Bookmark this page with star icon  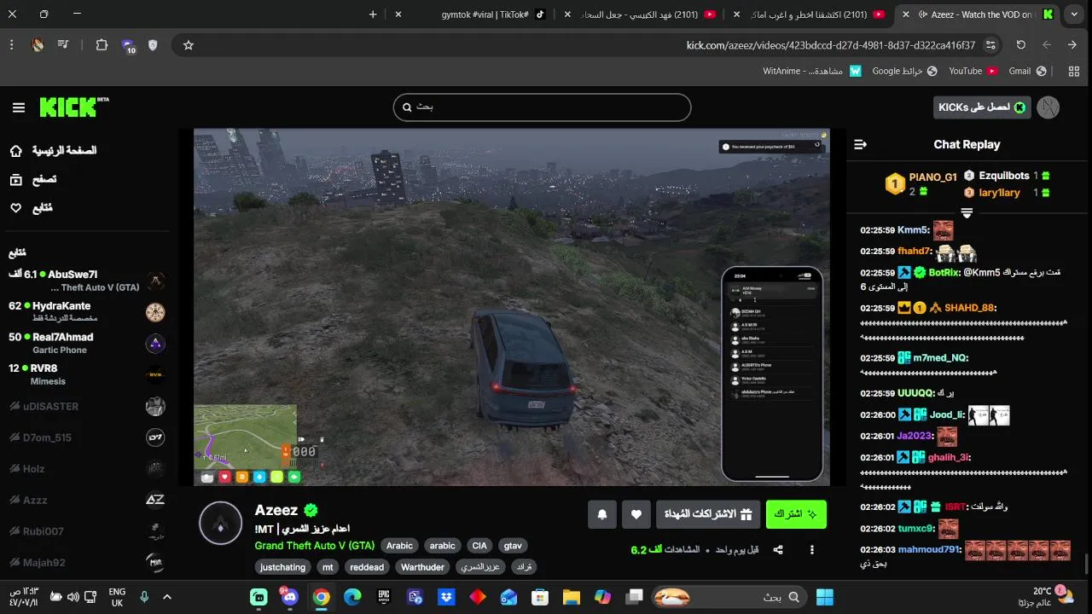click(x=189, y=45)
